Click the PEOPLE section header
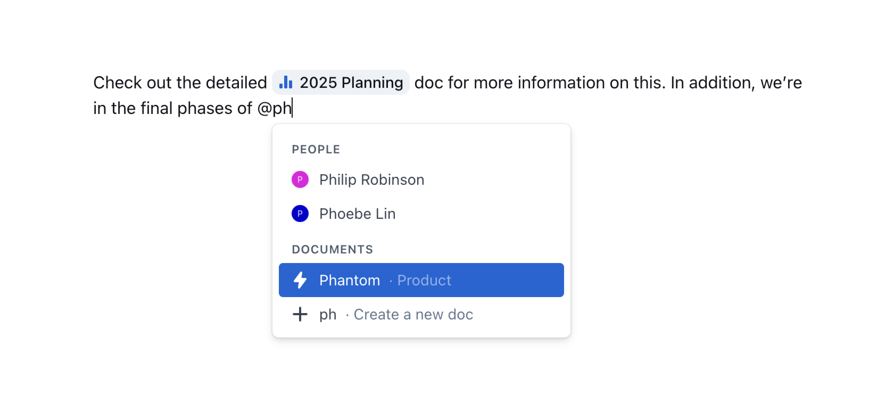This screenshot has width=894, height=394. coord(316,149)
